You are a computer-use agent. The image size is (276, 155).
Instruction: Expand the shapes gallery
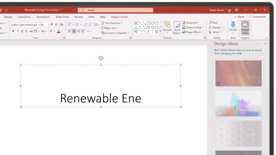[160, 31]
